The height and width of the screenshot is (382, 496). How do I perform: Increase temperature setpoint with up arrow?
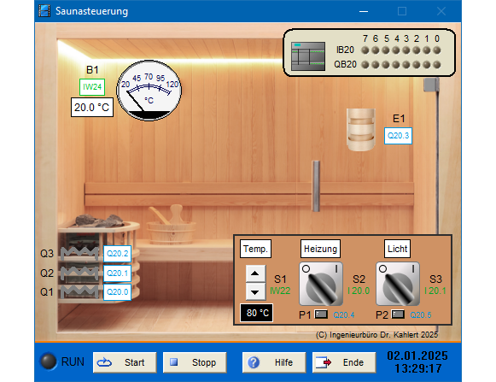pyautogui.click(x=255, y=273)
